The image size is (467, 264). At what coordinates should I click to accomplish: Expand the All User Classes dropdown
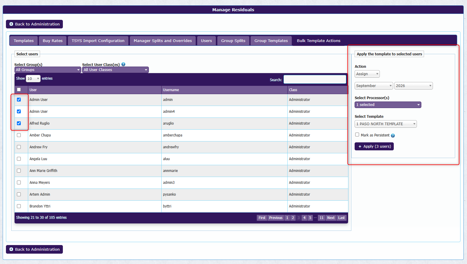click(x=115, y=70)
